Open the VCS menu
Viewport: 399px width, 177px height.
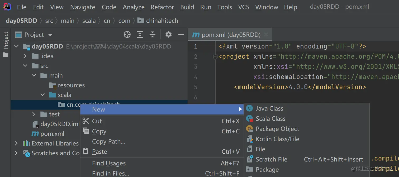click(244, 7)
